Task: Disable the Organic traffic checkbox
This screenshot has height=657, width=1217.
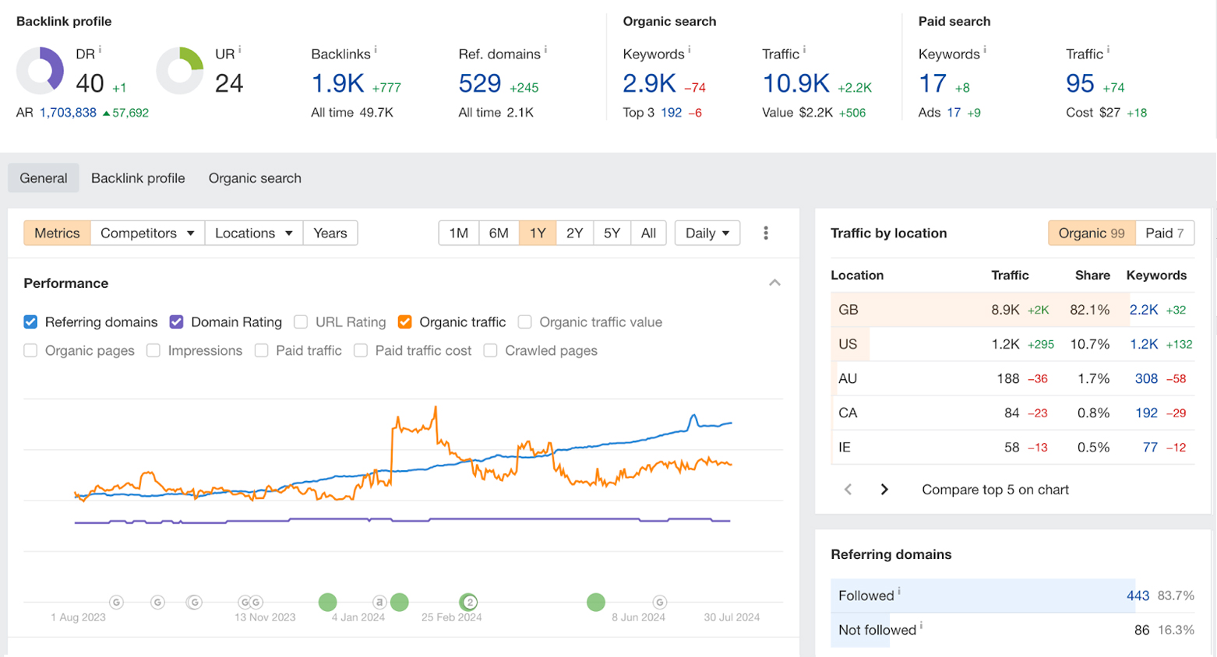Action: [404, 322]
